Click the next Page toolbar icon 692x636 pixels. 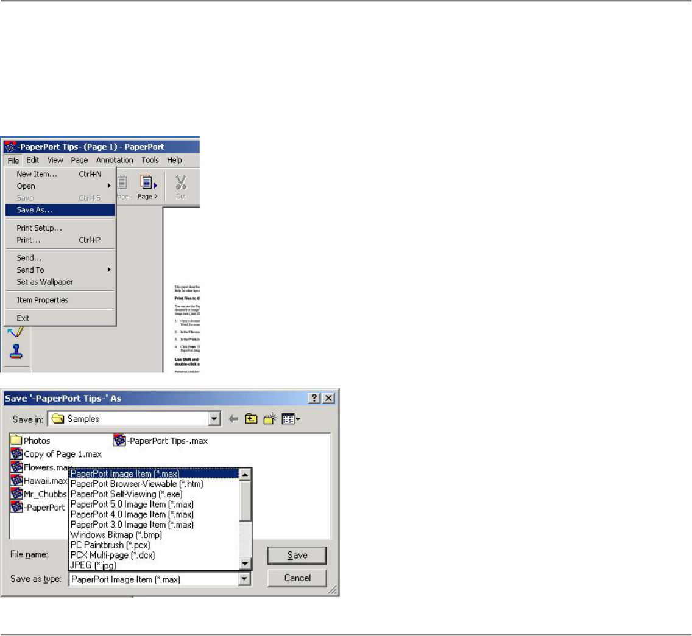coord(148,187)
